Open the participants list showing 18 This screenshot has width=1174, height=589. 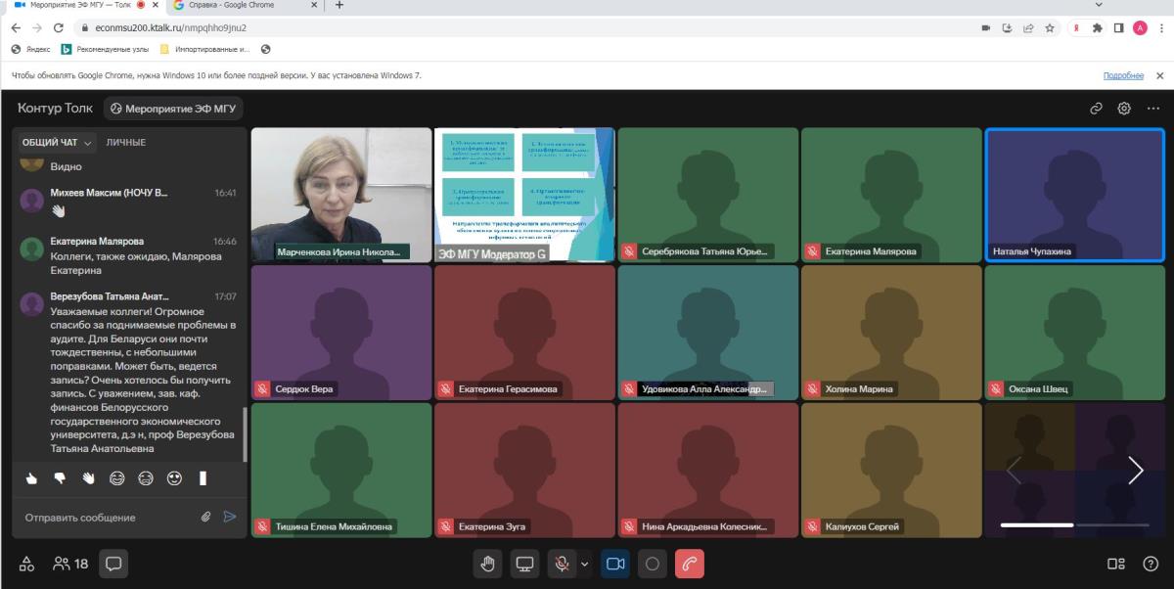click(x=70, y=564)
